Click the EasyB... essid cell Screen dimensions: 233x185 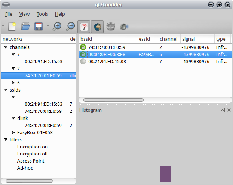pyautogui.click(x=147, y=55)
